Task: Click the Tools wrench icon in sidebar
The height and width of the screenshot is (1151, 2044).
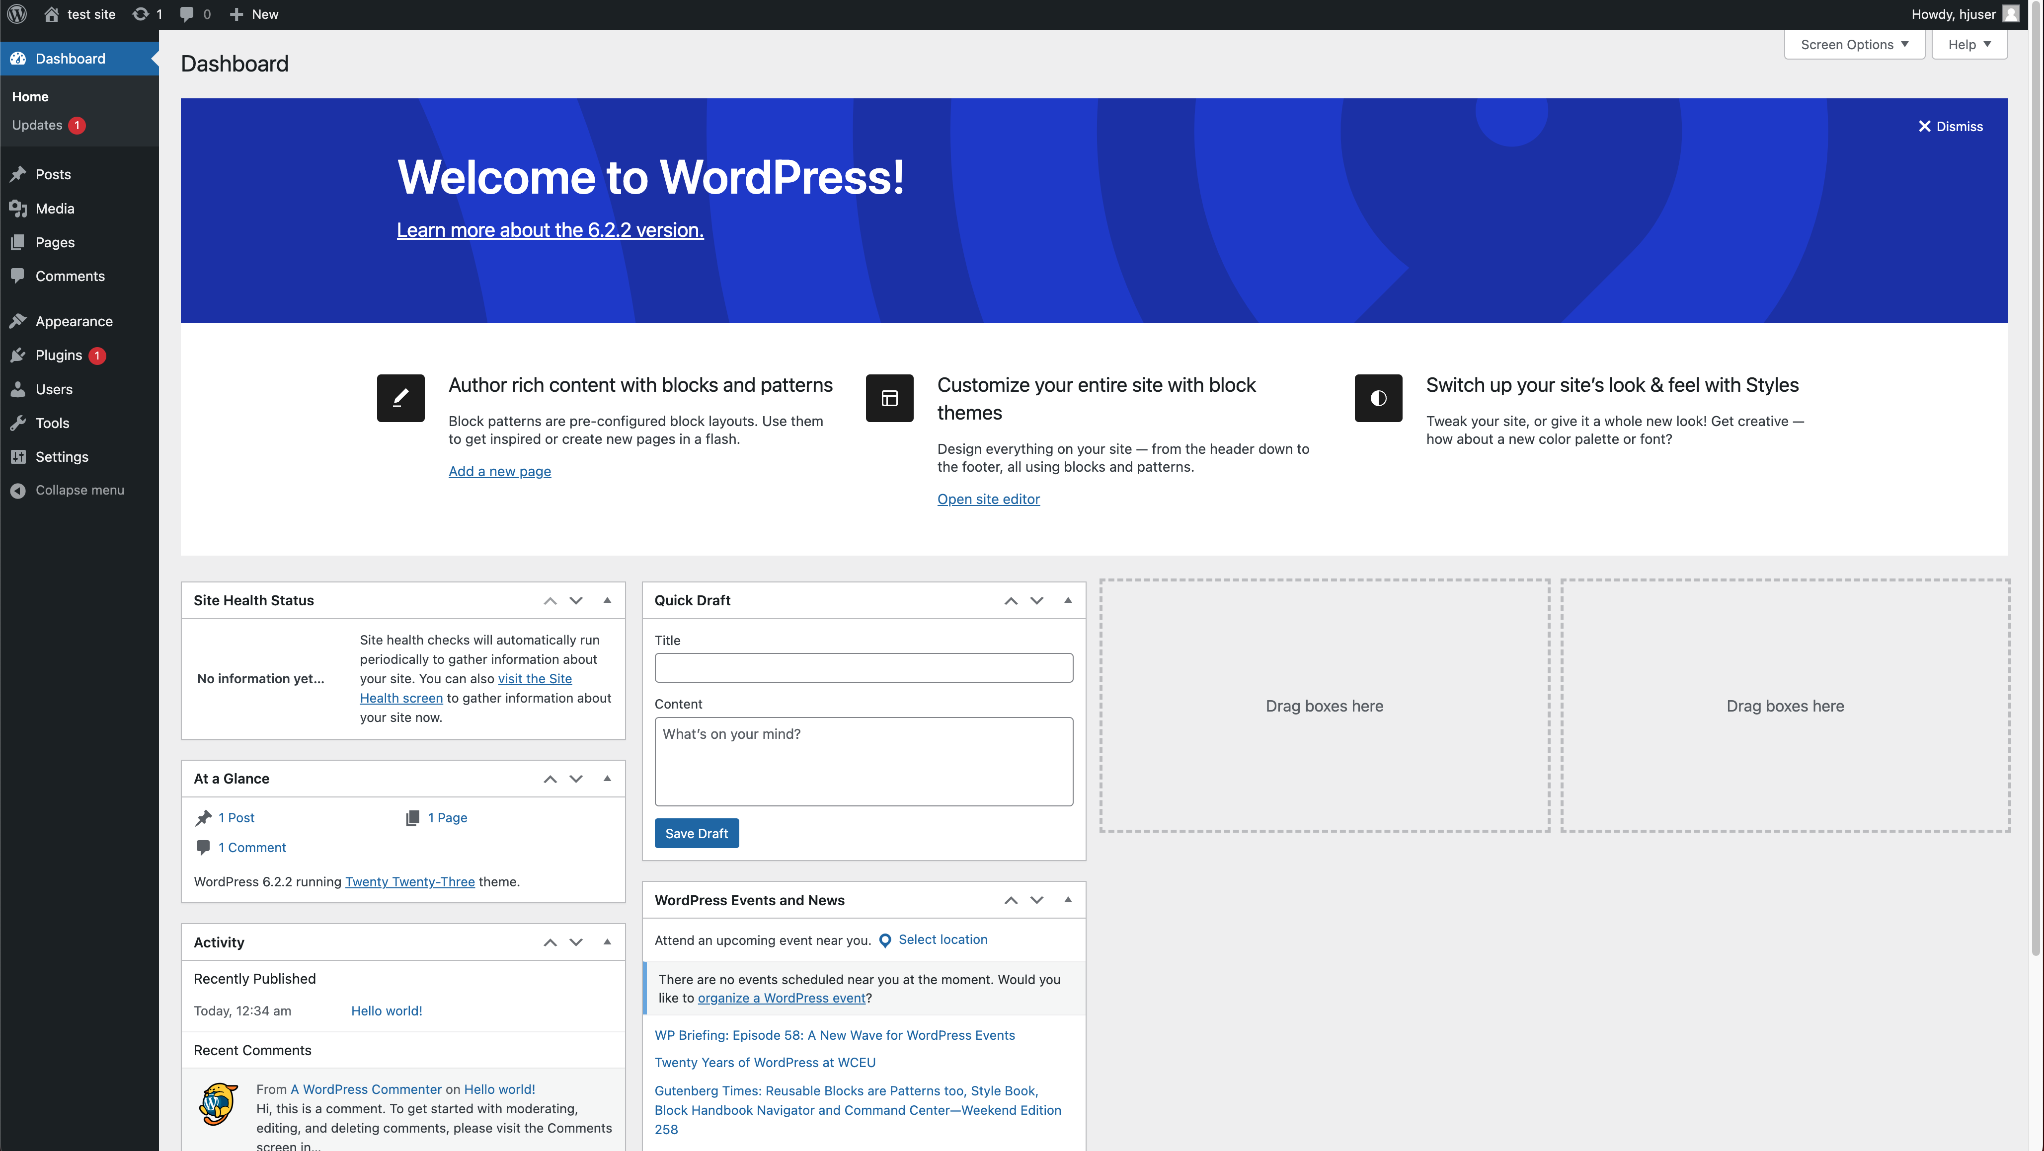Action: 18,423
